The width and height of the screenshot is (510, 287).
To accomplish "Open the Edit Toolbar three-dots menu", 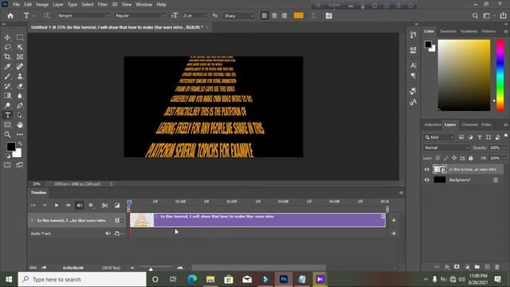I will [20, 135].
